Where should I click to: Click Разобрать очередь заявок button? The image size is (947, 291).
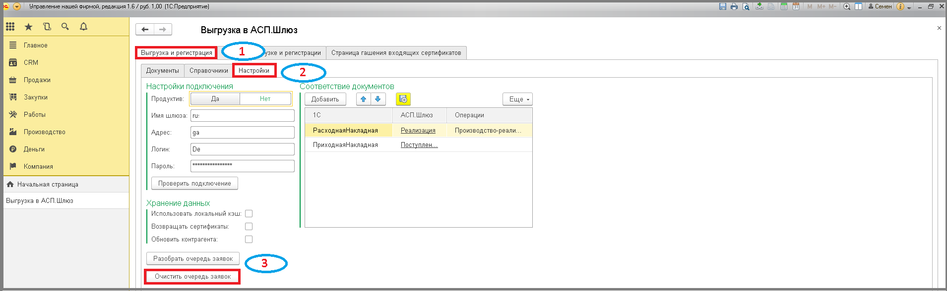coord(193,258)
